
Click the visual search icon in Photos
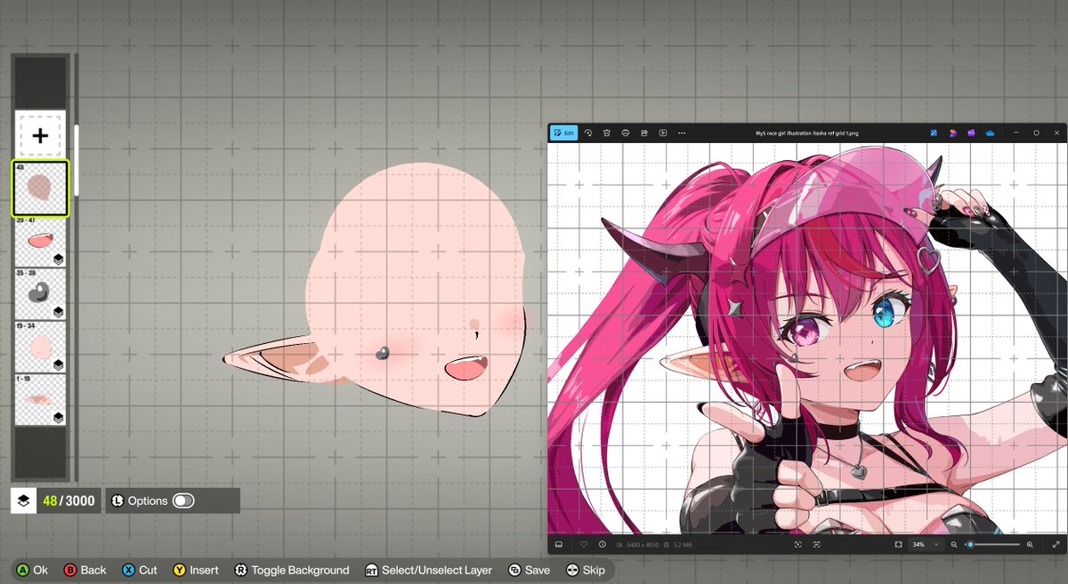(x=815, y=544)
